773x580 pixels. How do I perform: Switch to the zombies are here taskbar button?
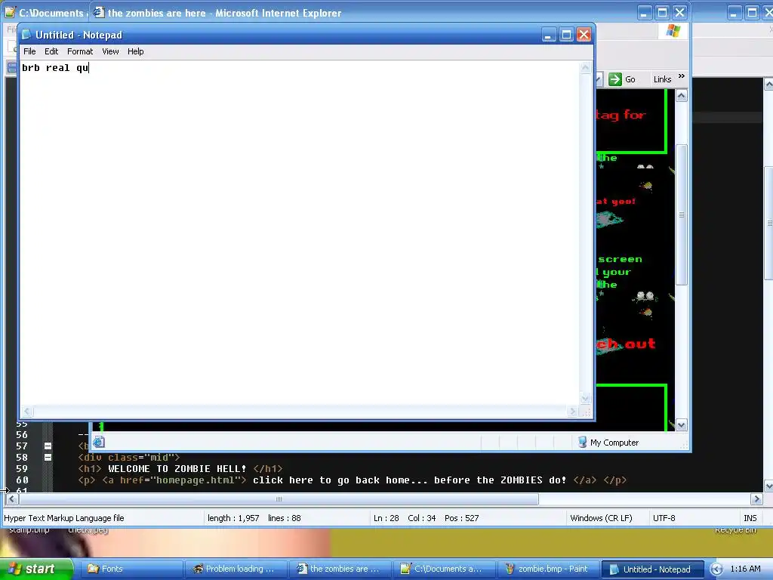point(340,569)
